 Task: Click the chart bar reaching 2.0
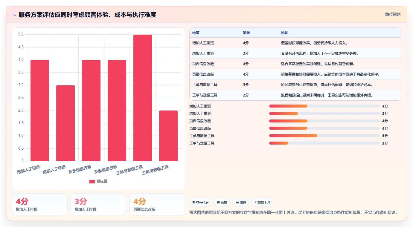[168, 136]
